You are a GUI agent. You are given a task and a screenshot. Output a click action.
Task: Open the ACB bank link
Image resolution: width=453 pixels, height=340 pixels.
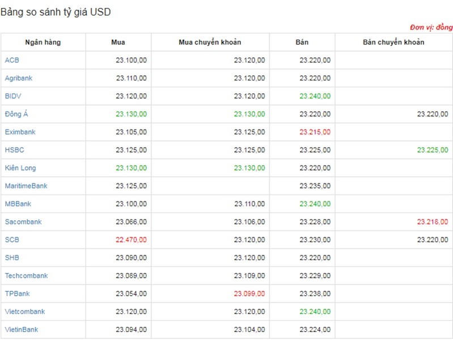[x=12, y=60]
